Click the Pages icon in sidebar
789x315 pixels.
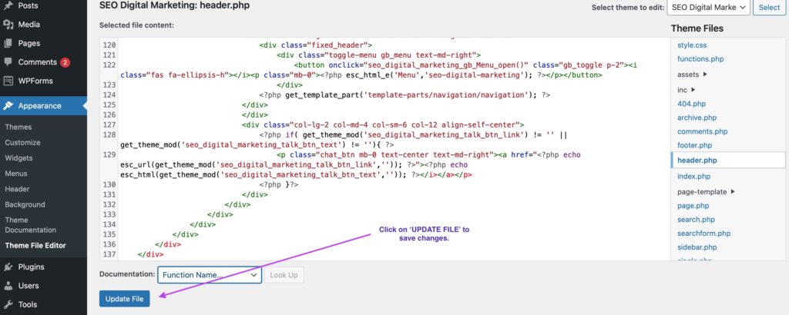(x=8, y=43)
